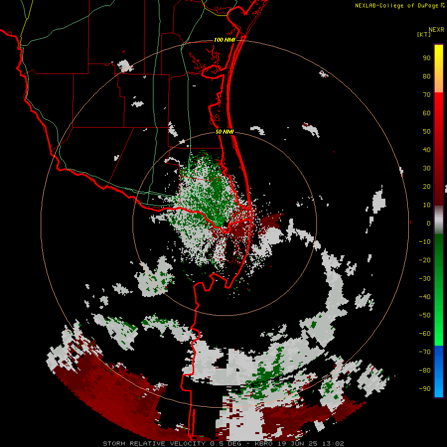This screenshot has width=447, height=447.
Task: Click the [KT] units label
Action: [x=424, y=34]
